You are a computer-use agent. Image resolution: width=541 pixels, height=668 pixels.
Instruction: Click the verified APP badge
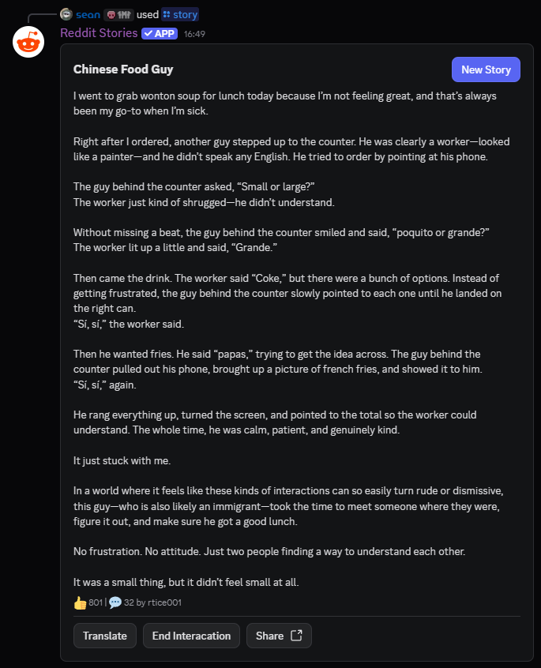pyautogui.click(x=160, y=33)
